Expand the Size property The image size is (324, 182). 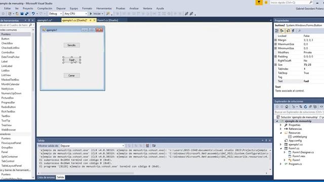[275, 65]
